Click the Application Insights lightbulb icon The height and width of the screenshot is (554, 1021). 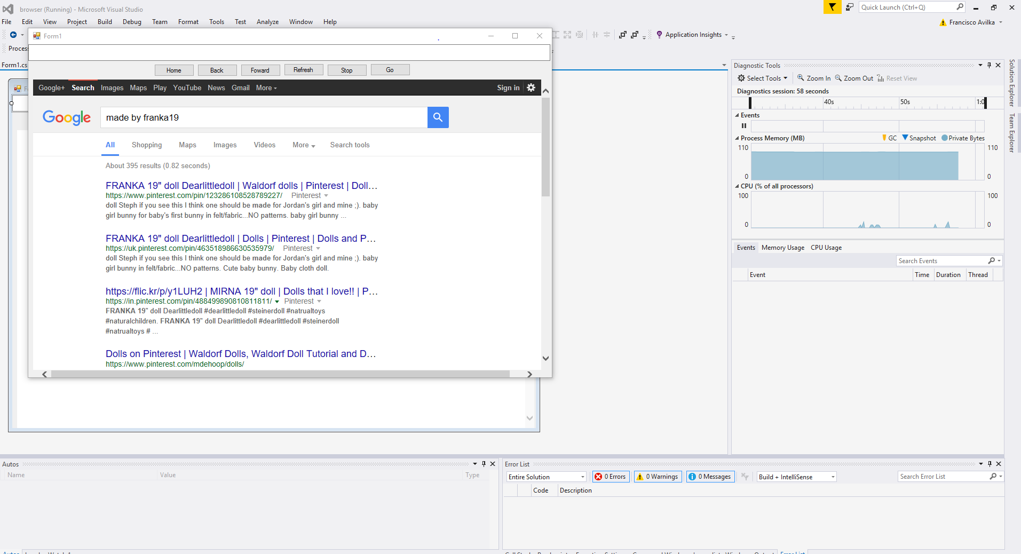[x=660, y=34]
